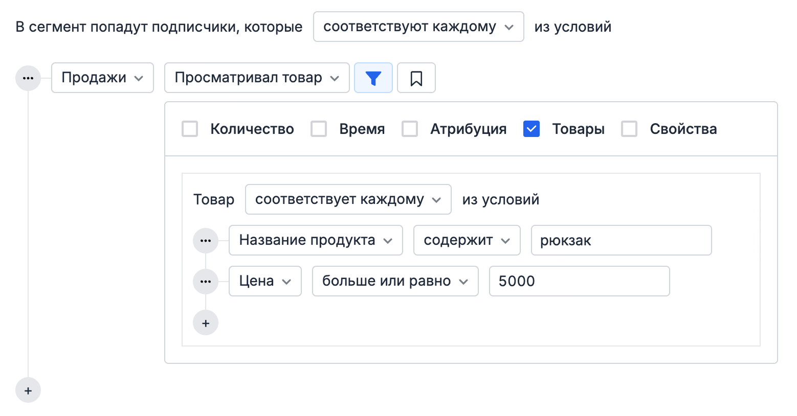
Task: Click the bookmark icon next to the filter
Action: pos(416,78)
